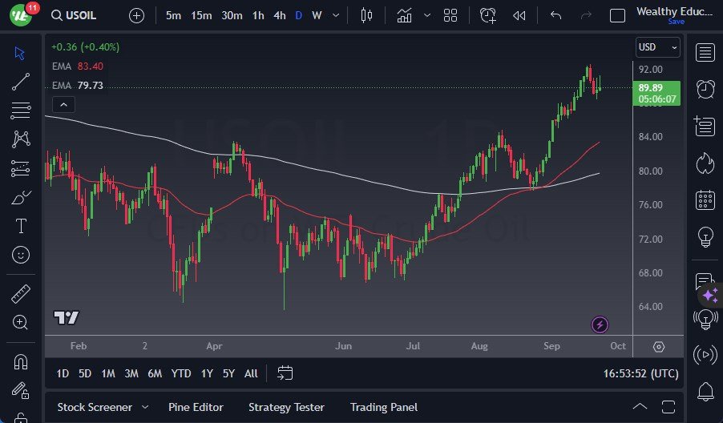Open the USD currency dropdown
The height and width of the screenshot is (423, 723).
(x=658, y=47)
